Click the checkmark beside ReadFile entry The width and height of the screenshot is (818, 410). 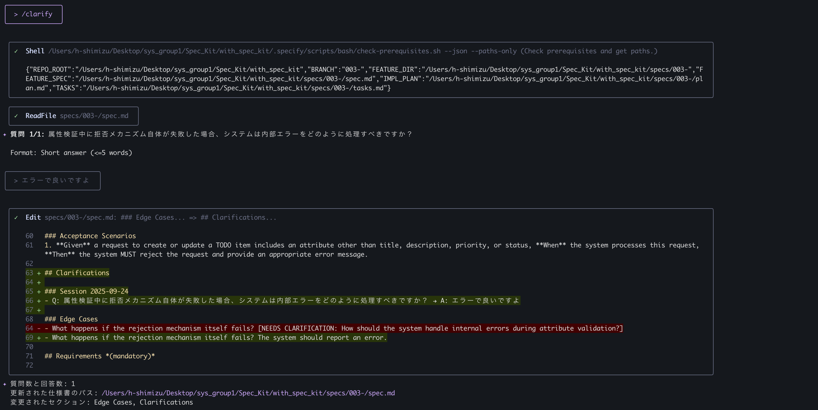[16, 116]
